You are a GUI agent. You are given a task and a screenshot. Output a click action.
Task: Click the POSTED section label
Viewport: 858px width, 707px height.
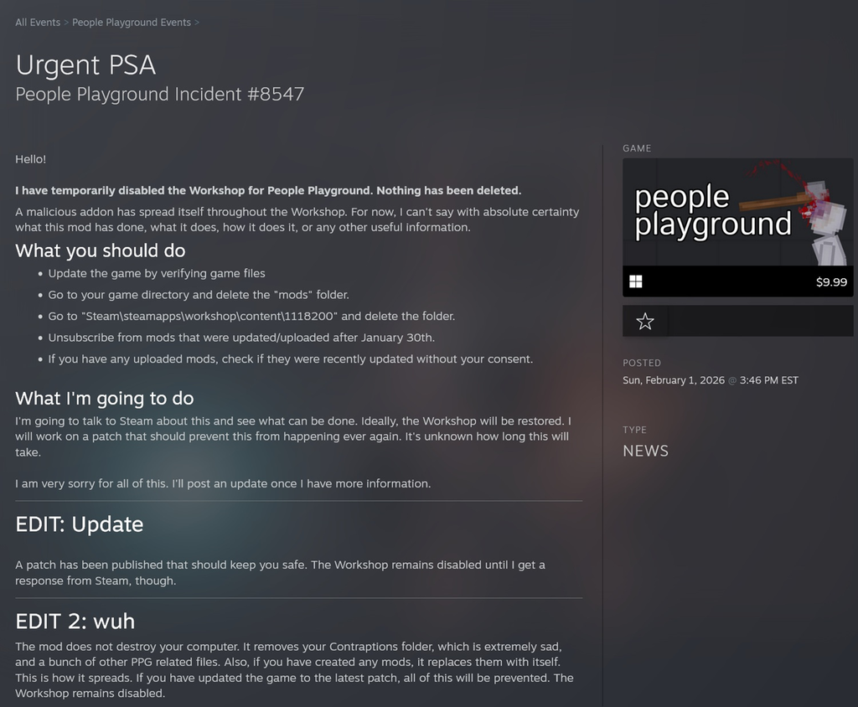[642, 363]
